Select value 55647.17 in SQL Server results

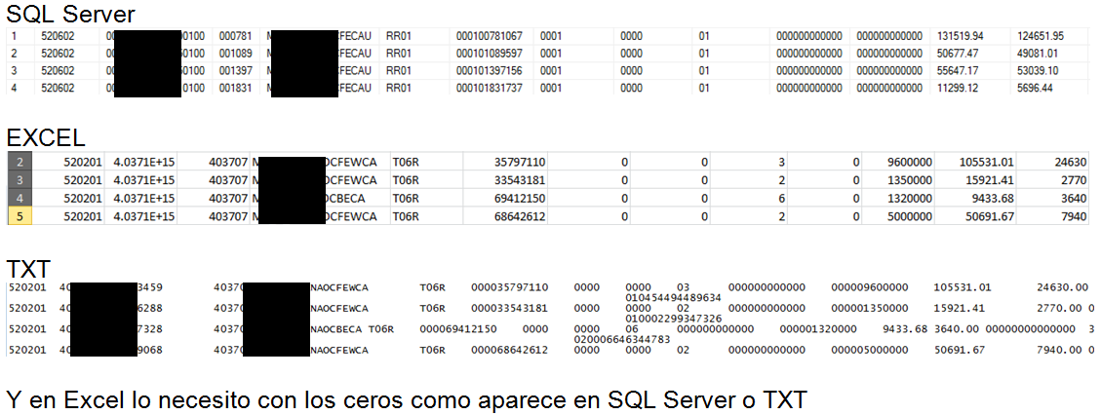click(x=957, y=71)
